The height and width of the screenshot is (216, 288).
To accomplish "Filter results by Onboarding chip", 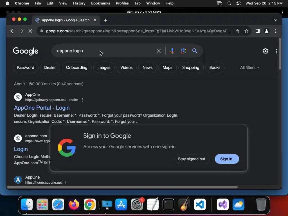I will click(x=76, y=67).
